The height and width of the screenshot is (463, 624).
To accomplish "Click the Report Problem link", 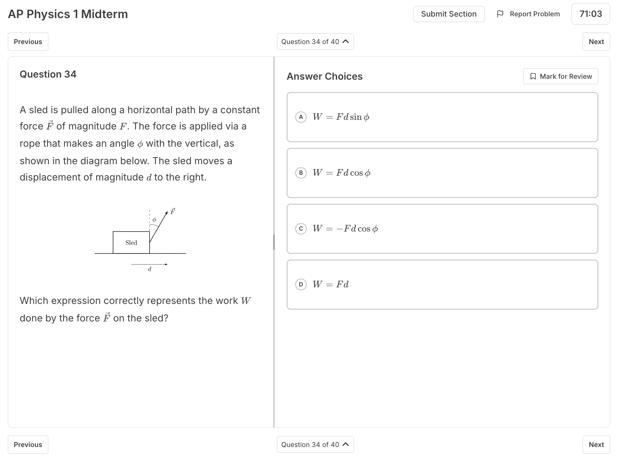I will click(534, 14).
